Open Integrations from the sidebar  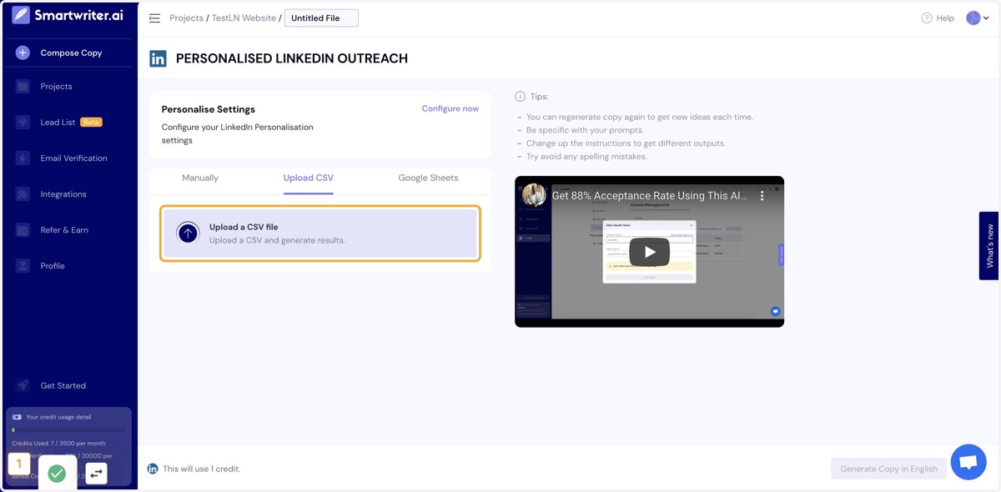(x=63, y=194)
